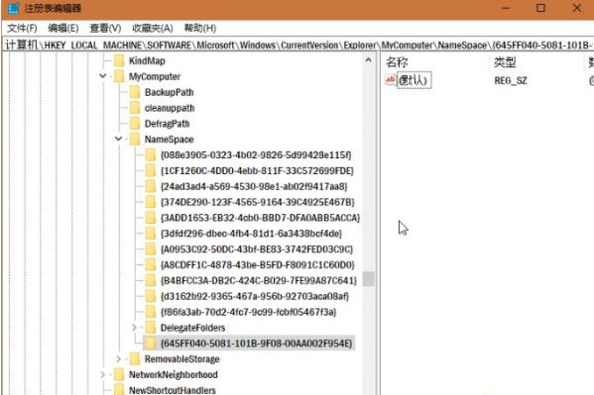Open the 收藏夹(A) menu
Screen dimensions: 594x395
coord(153,28)
